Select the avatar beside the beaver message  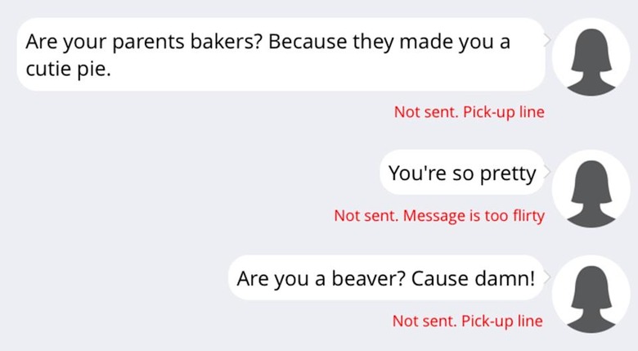point(591,295)
